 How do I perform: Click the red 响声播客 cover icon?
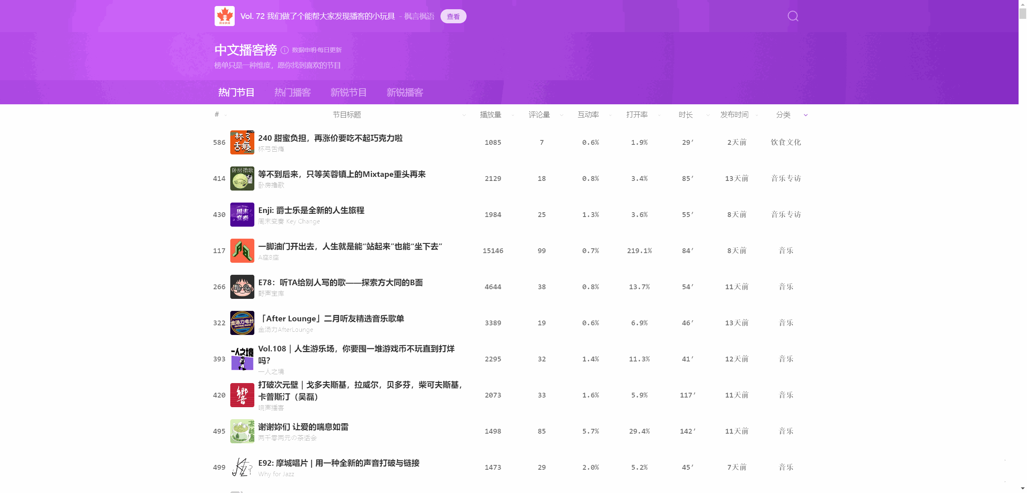tap(242, 395)
